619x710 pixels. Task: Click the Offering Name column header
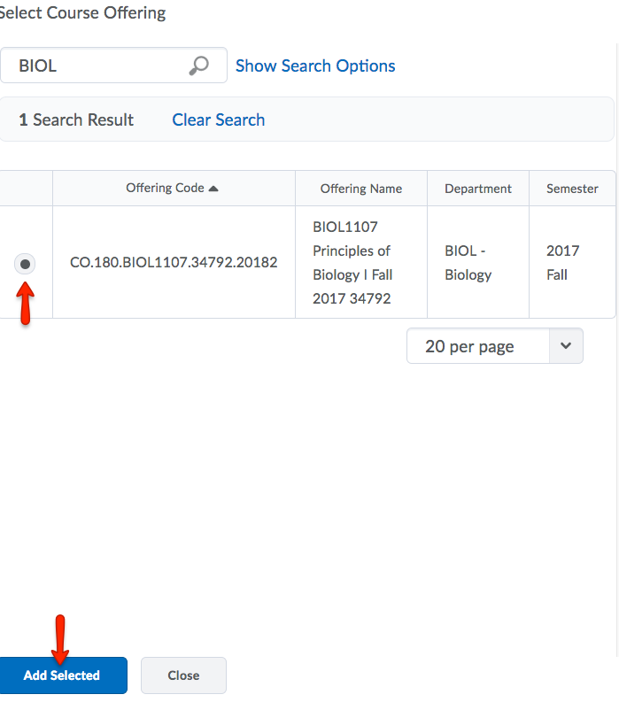coord(360,189)
